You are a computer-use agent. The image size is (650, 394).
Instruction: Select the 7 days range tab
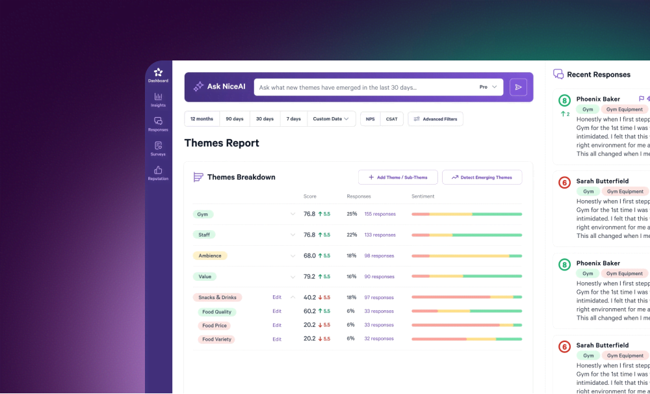click(x=294, y=118)
